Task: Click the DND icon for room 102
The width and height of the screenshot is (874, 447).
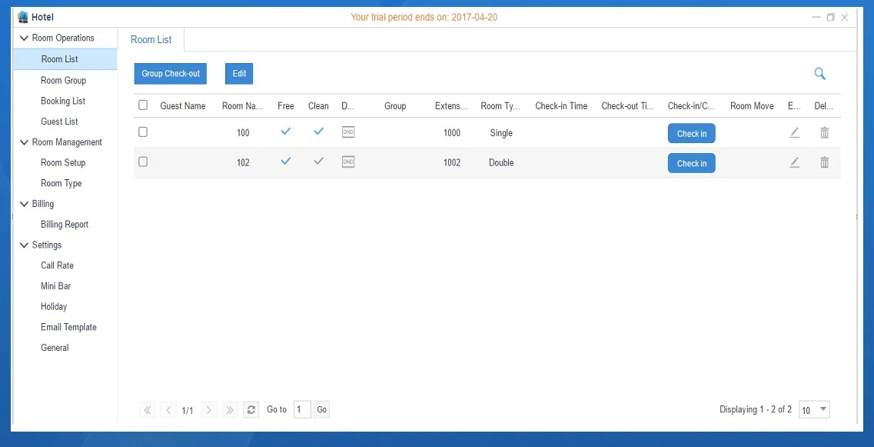Action: (x=348, y=162)
